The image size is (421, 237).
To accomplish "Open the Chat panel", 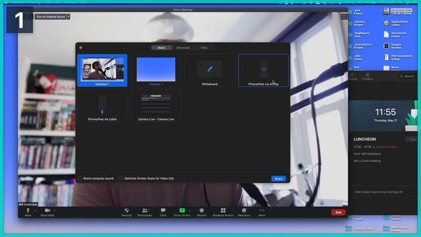I will 163,212.
